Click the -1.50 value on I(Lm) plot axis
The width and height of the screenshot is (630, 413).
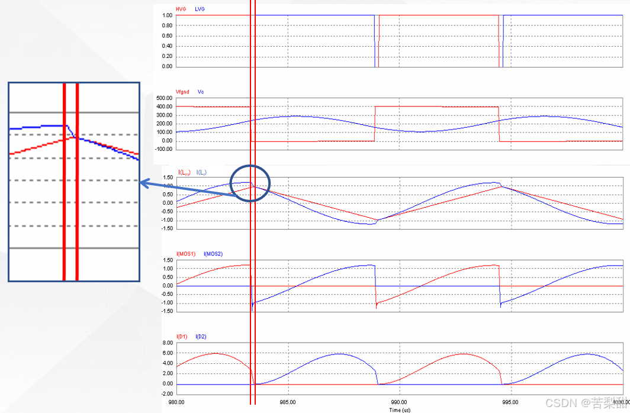pos(167,229)
